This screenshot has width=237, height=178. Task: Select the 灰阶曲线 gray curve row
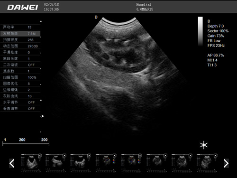[20, 96]
